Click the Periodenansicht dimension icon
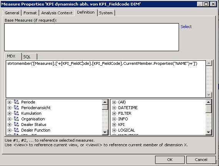This screenshot has height=166, width=219. click(16, 108)
